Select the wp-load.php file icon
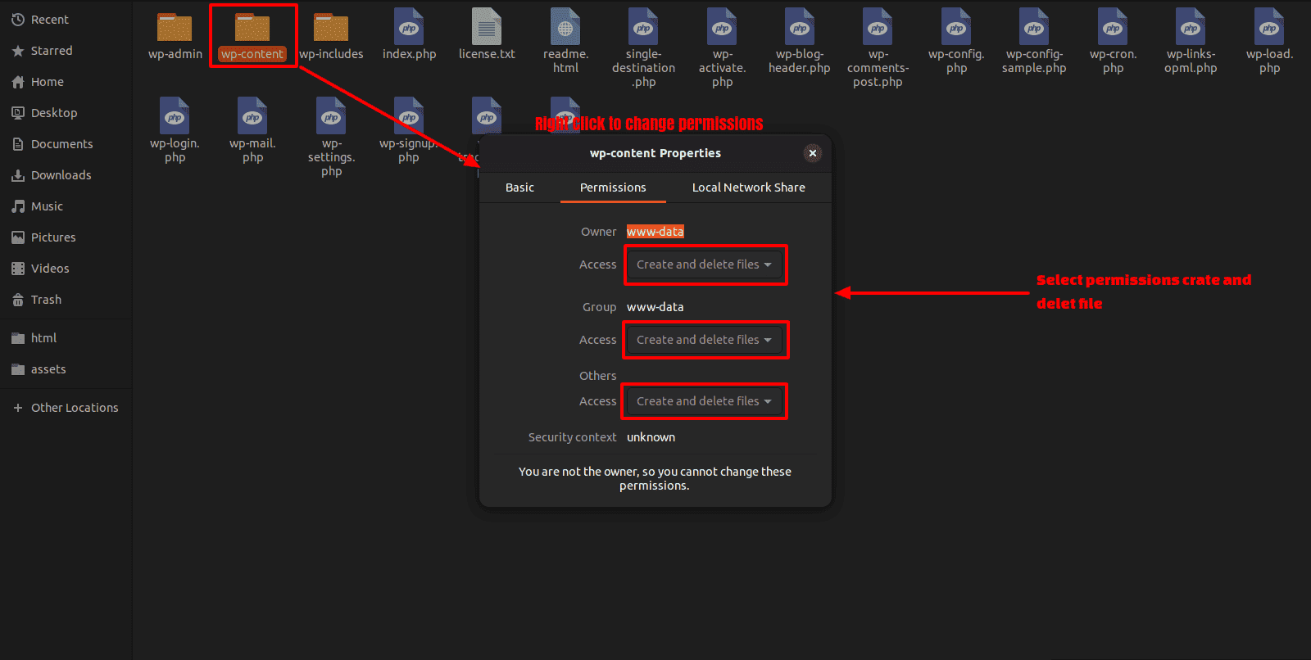Viewport: 1311px width, 660px height. coord(1269,26)
